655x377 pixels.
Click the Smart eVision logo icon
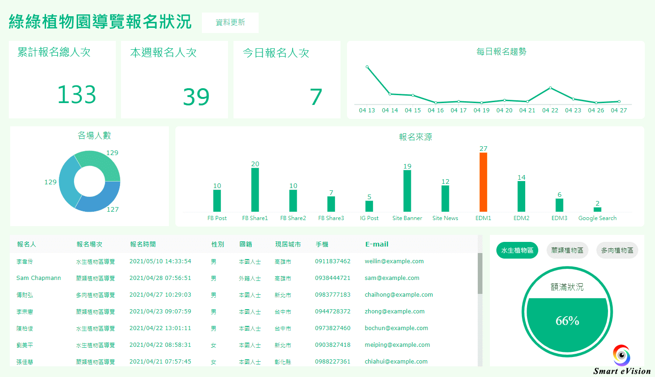(x=621, y=356)
